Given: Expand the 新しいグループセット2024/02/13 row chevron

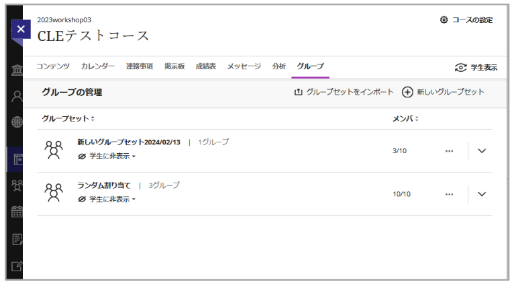Looking at the screenshot, I should pos(482,151).
